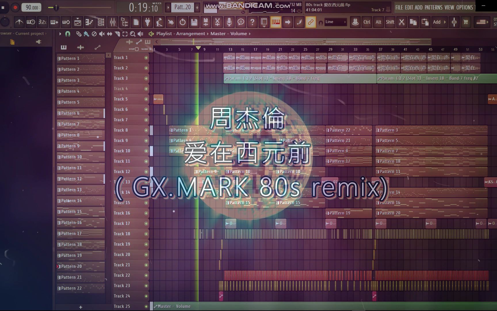Open the shopping cart icon
This screenshot has height=311, width=497.
pos(466,22)
